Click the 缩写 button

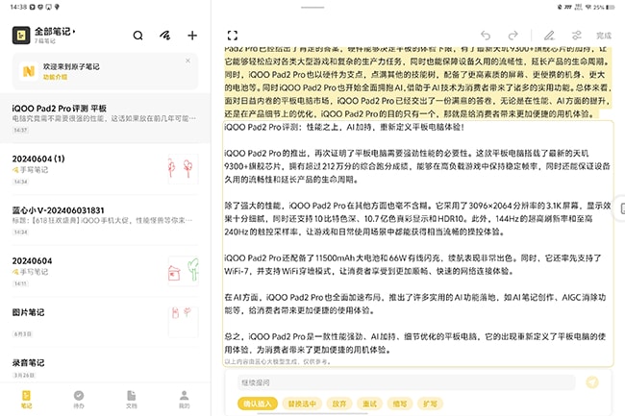click(x=400, y=404)
